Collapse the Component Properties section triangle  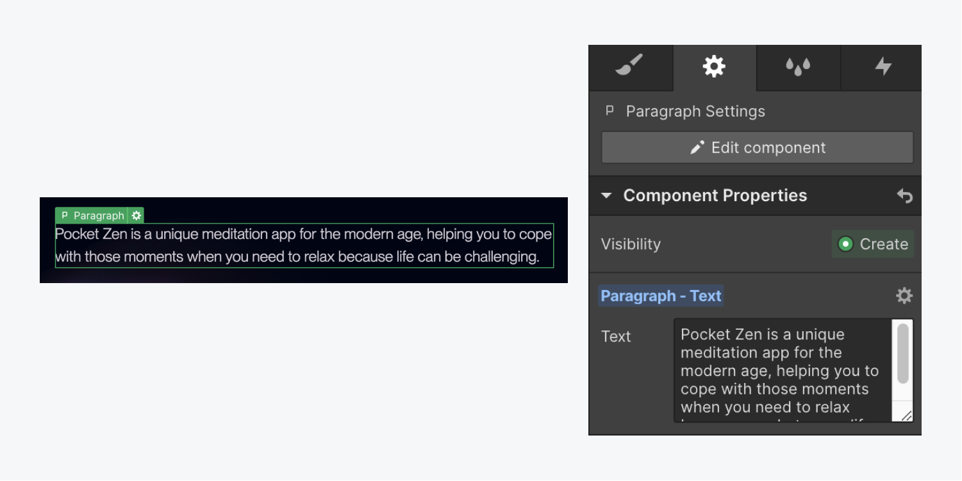tap(606, 195)
